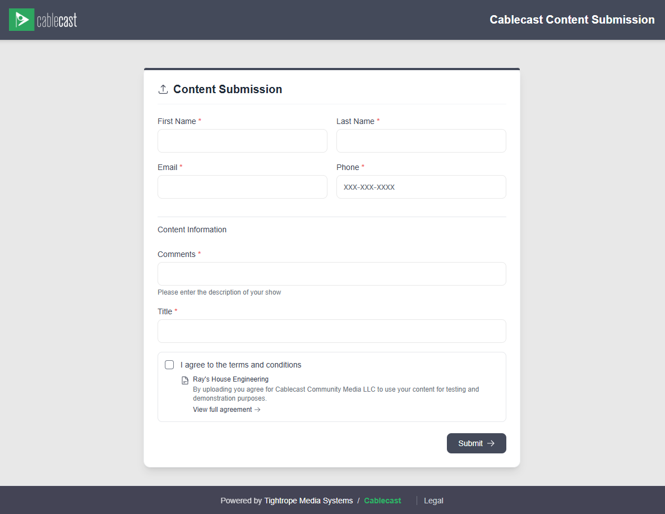Check the terms and conditions checkbox
The width and height of the screenshot is (665, 514).
169,365
